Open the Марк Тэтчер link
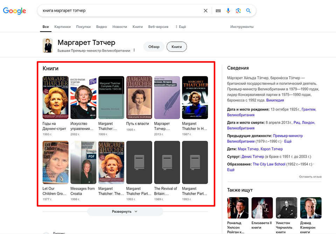Screen dimensions: 336x234 (248, 149)
